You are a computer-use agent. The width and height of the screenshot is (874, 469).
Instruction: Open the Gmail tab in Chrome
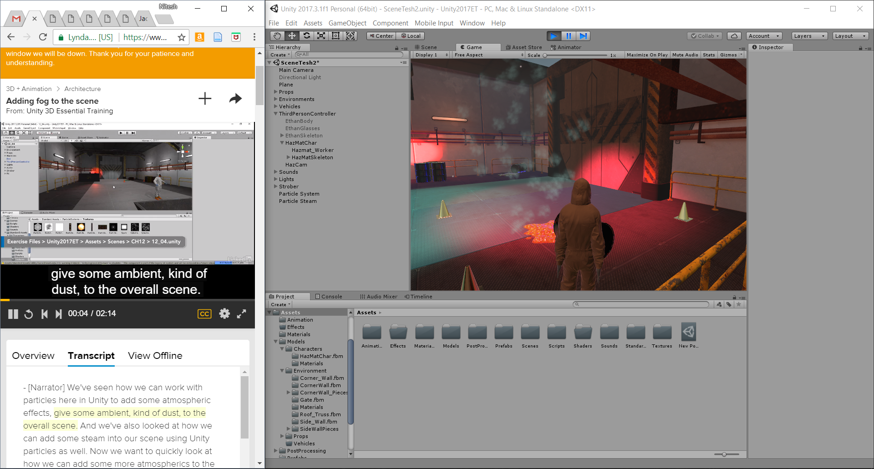(x=17, y=19)
